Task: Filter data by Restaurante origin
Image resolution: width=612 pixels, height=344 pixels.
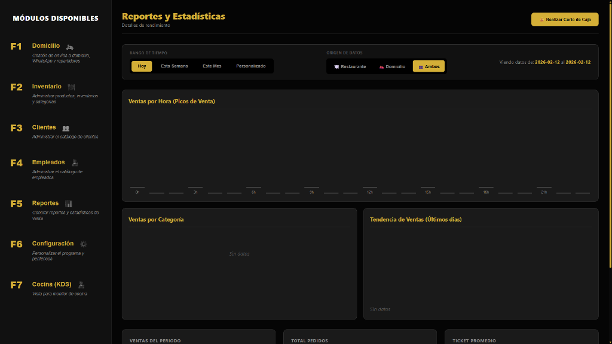Action: (x=350, y=67)
